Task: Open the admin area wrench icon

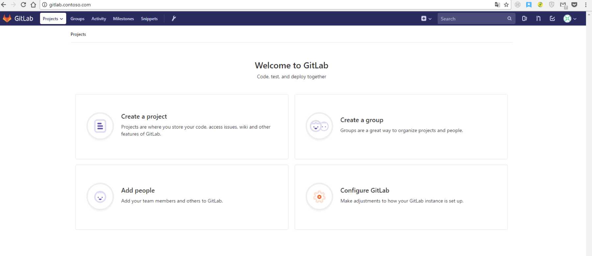Action: point(174,18)
